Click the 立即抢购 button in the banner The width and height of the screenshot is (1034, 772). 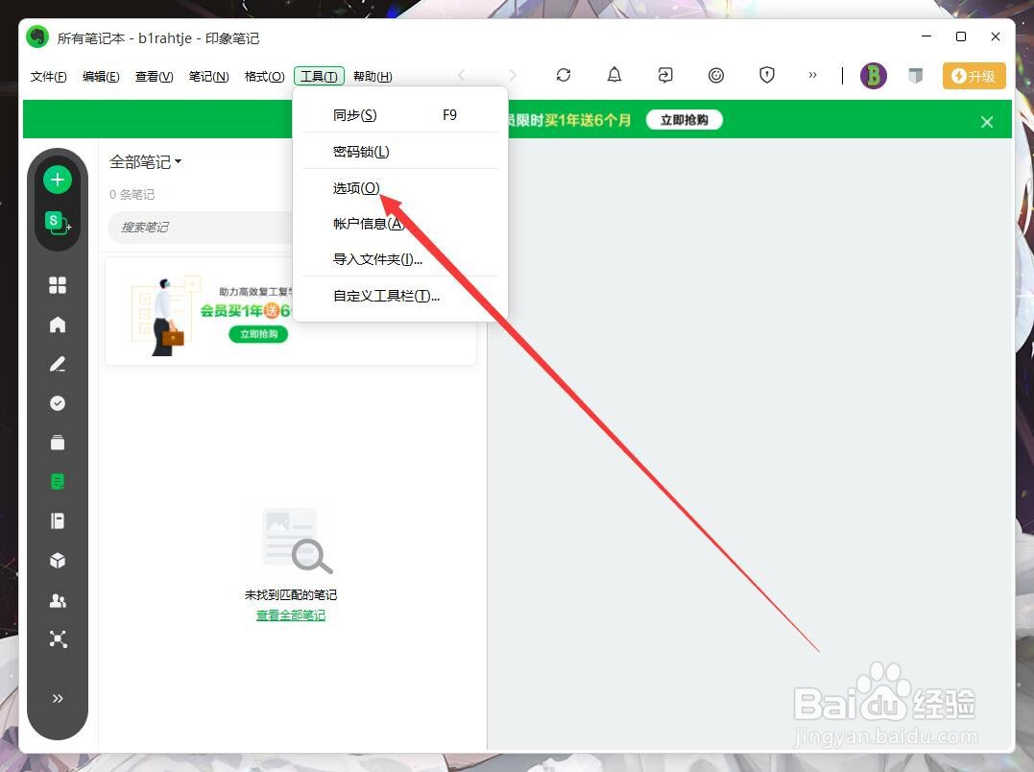pos(684,119)
